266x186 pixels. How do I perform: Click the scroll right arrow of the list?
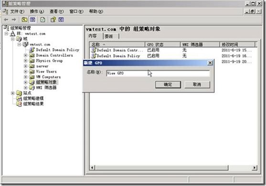[254, 168]
